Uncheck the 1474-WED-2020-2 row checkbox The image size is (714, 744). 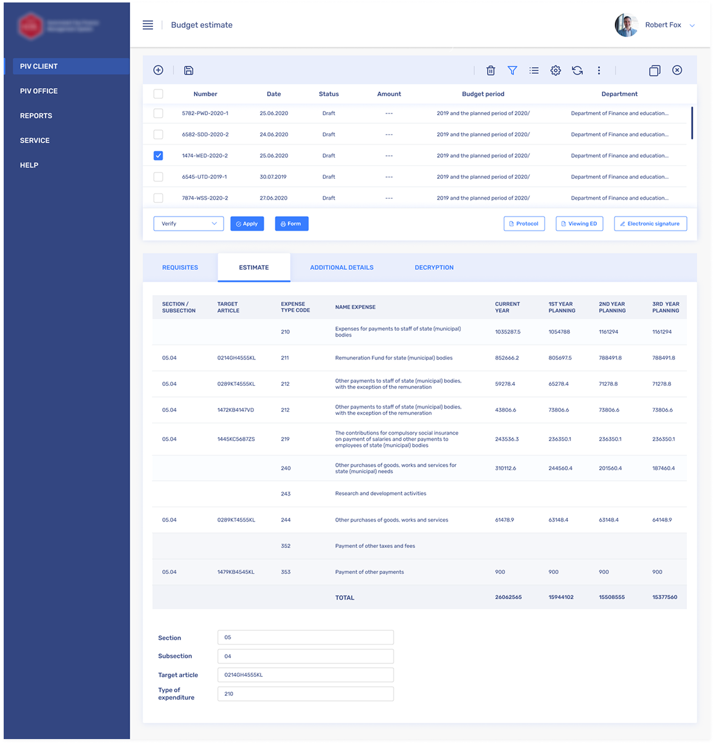[158, 155]
